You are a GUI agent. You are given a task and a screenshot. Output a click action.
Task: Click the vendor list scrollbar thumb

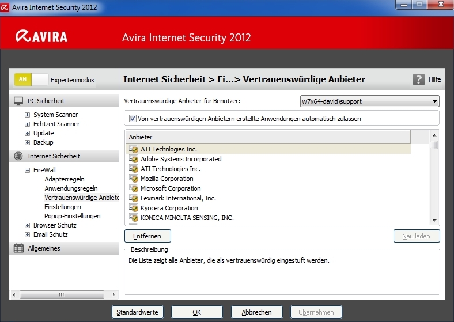[x=434, y=145]
